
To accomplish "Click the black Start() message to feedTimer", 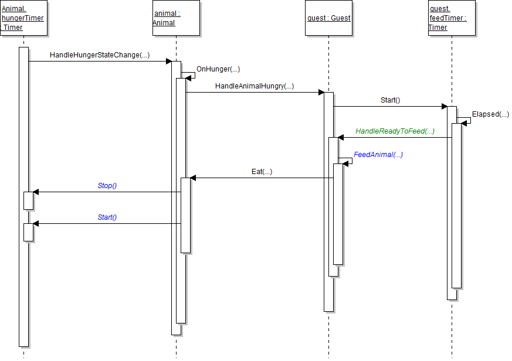I will 390,100.
